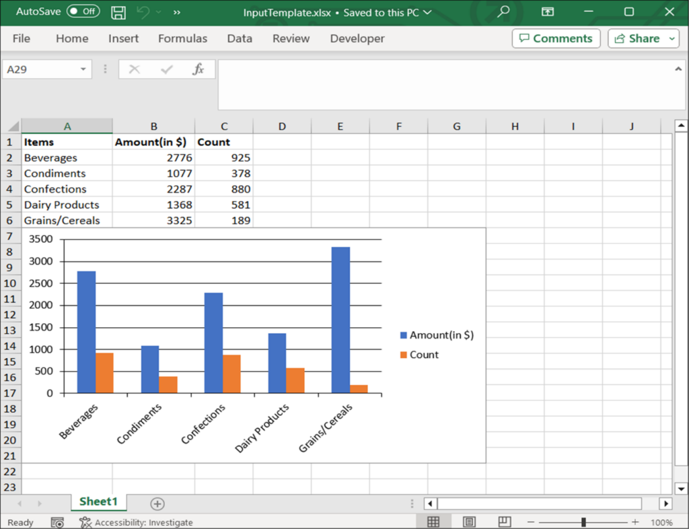The image size is (689, 529).
Task: Click the horizontal scrollbar left arrow
Action: 430,503
